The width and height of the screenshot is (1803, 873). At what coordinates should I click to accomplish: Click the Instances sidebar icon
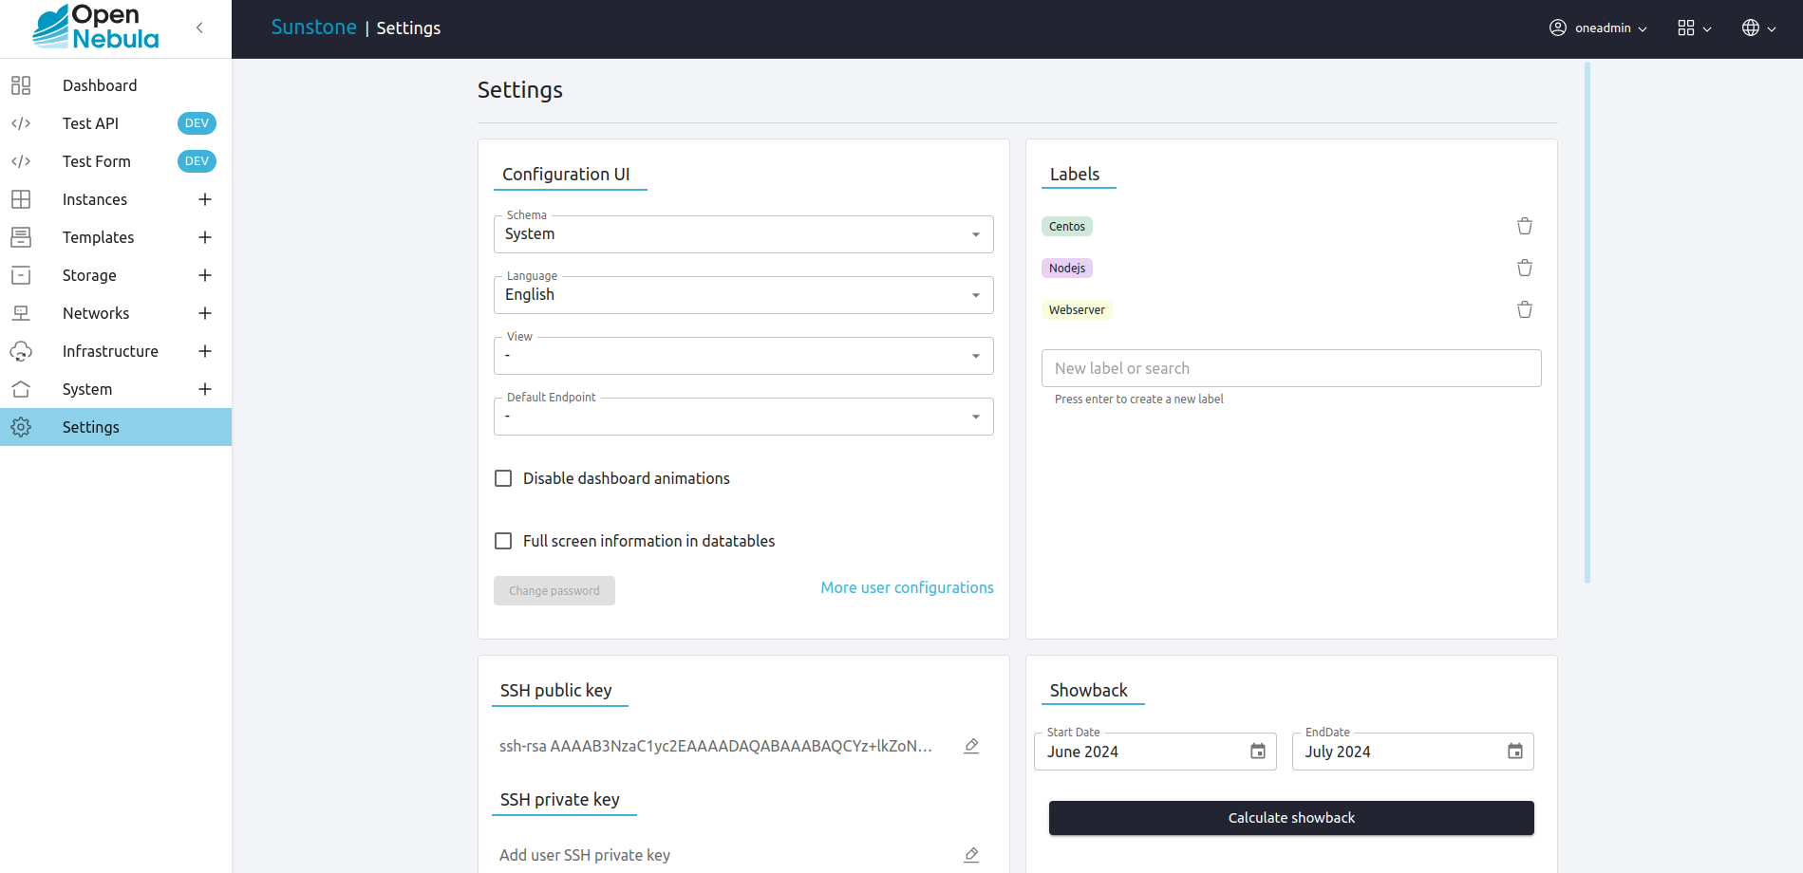point(21,199)
